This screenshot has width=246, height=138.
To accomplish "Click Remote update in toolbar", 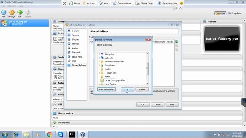I will (x=167, y=3).
